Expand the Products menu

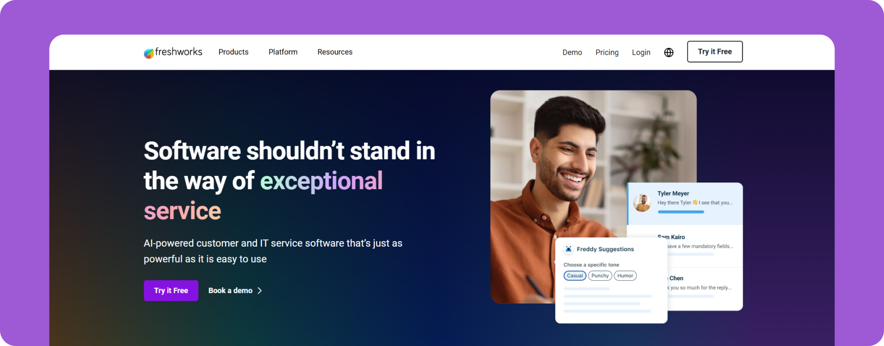[x=233, y=52]
